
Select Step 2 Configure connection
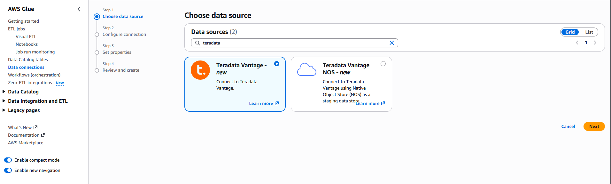coord(124,34)
